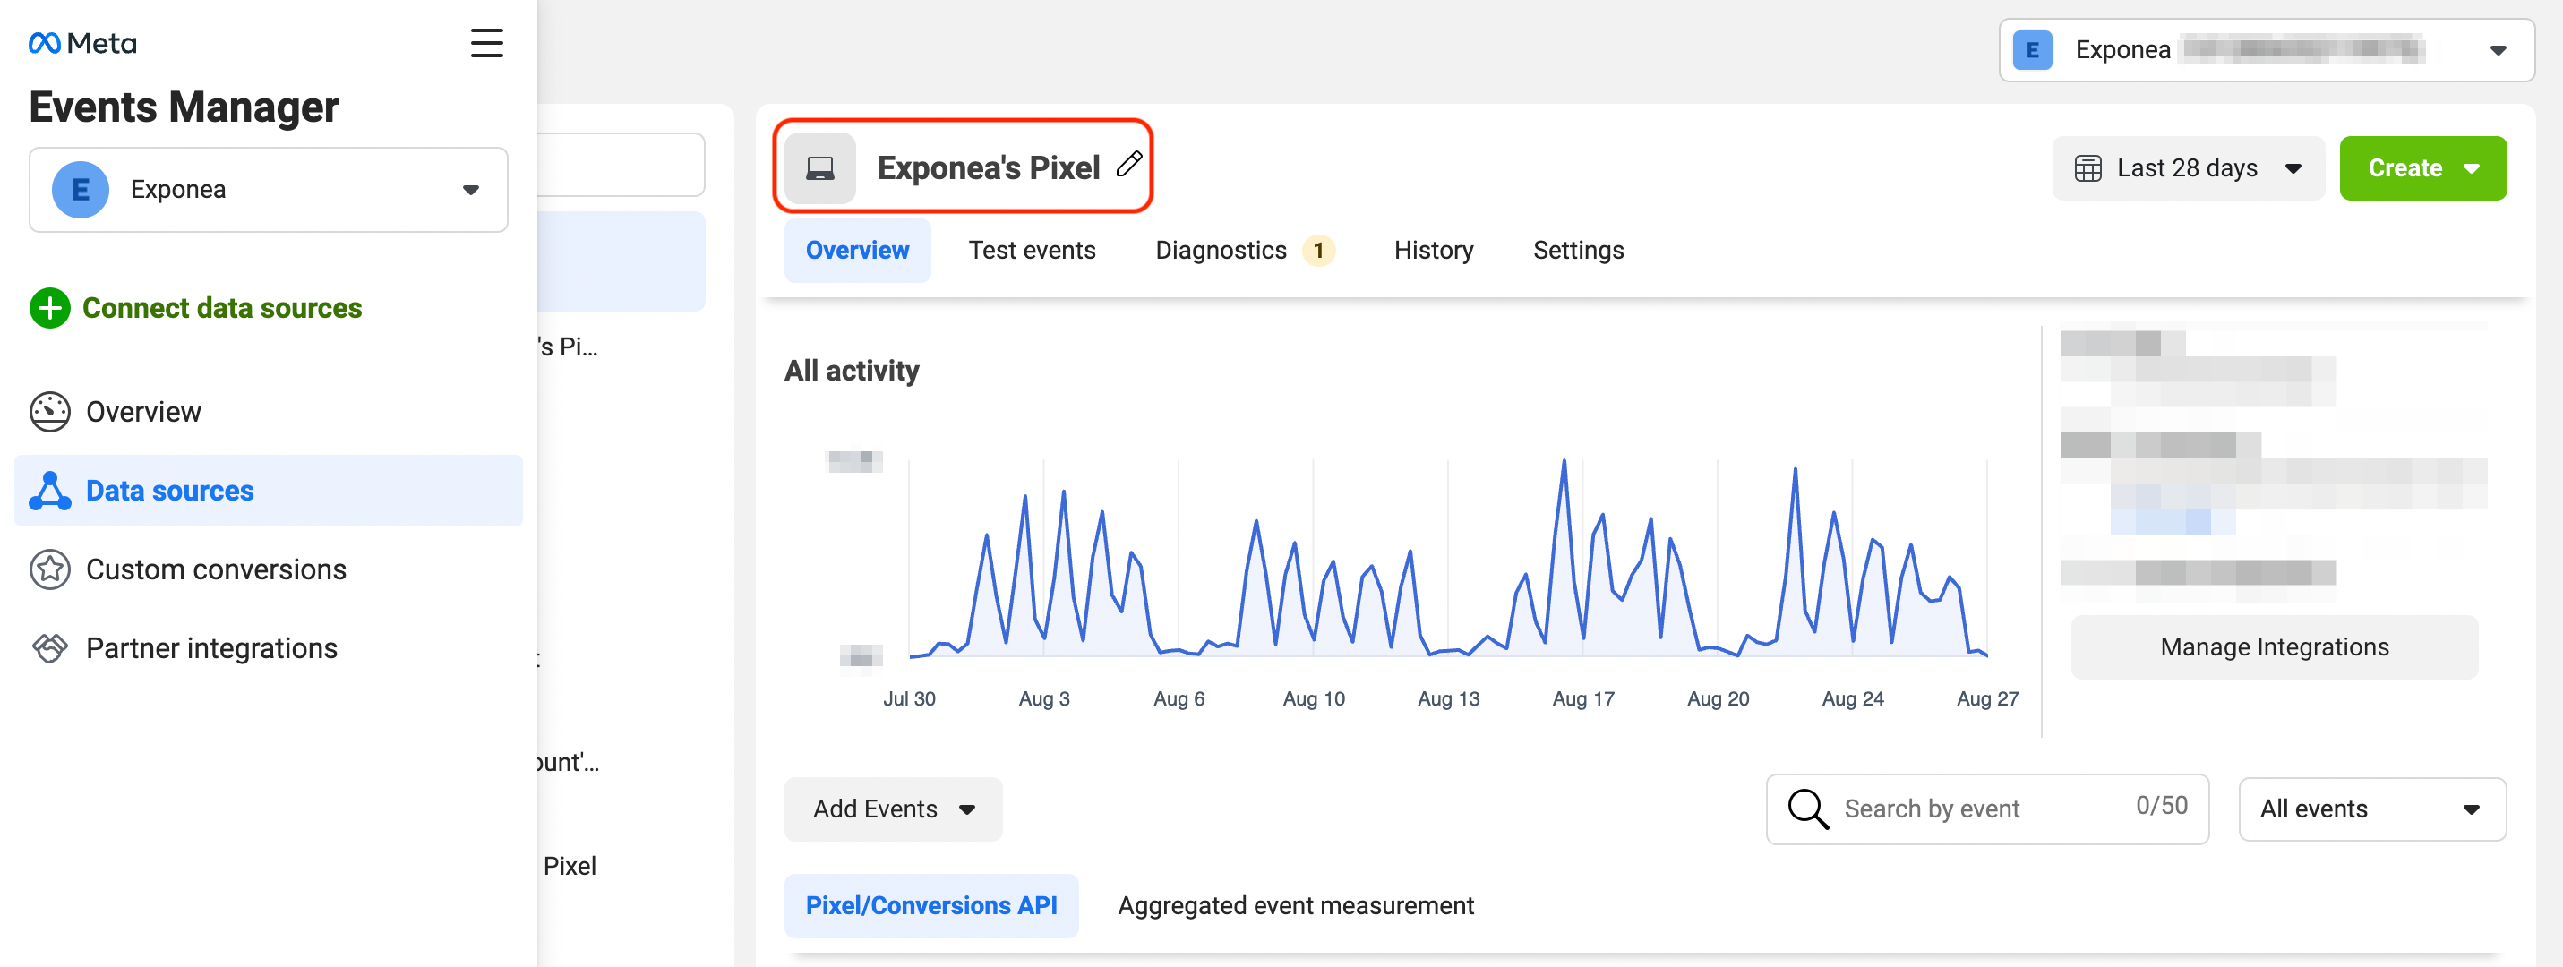Switch to the Test events tab

click(1032, 251)
